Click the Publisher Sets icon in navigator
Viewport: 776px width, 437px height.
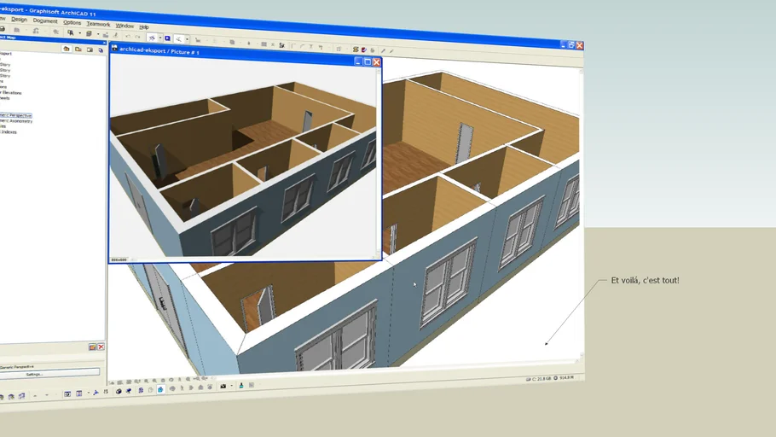tap(100, 50)
